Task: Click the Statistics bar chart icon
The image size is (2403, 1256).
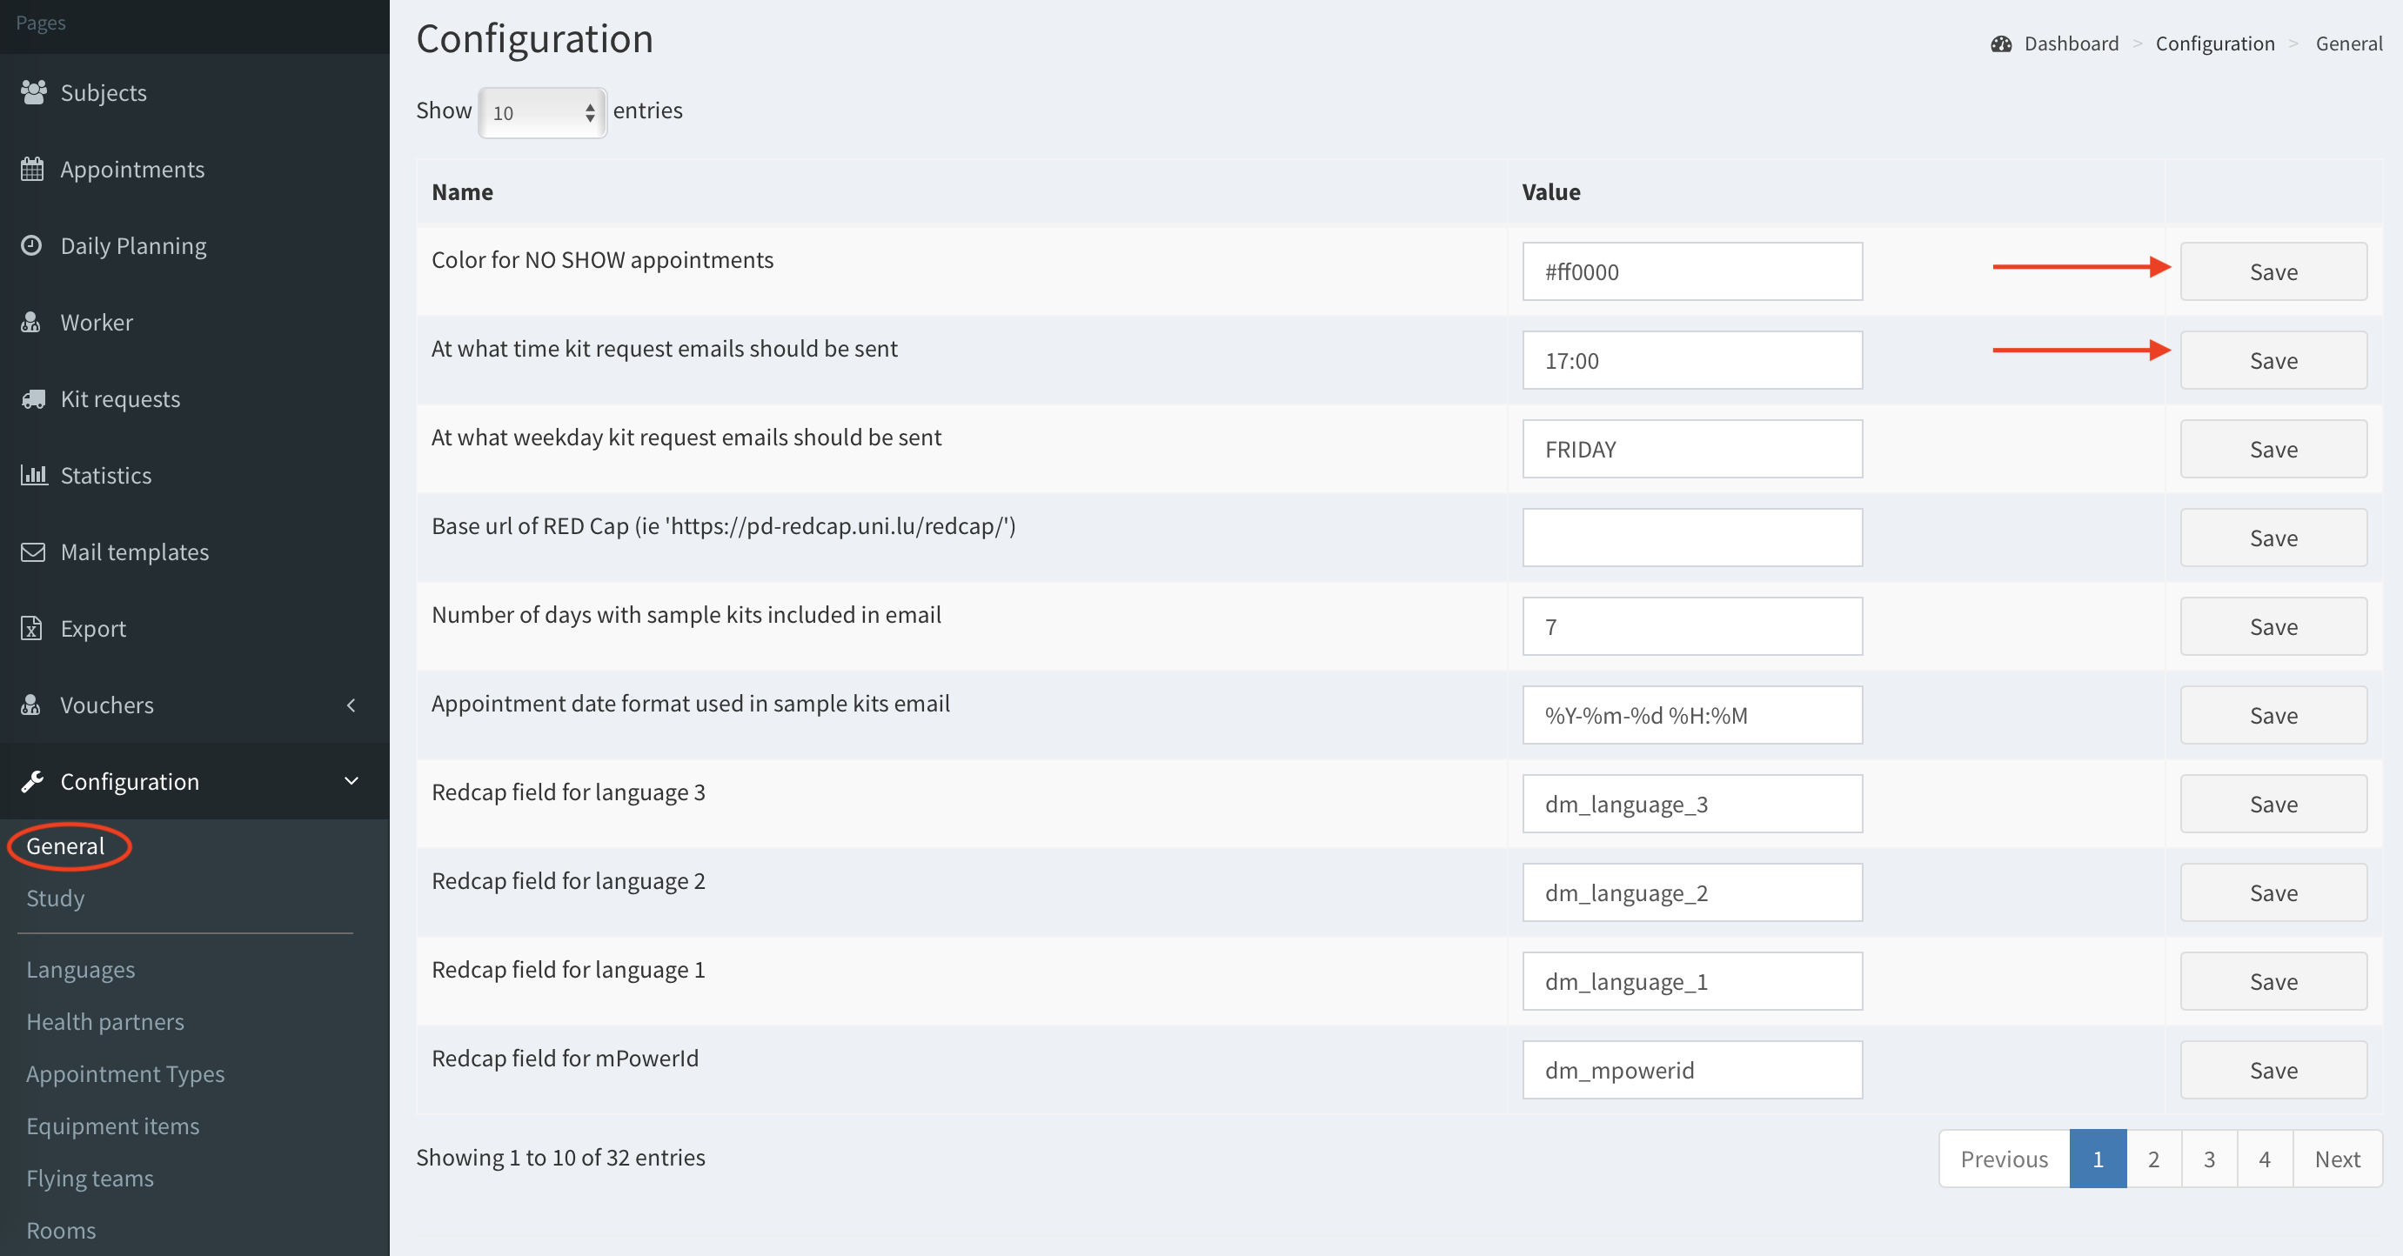Action: click(x=34, y=476)
